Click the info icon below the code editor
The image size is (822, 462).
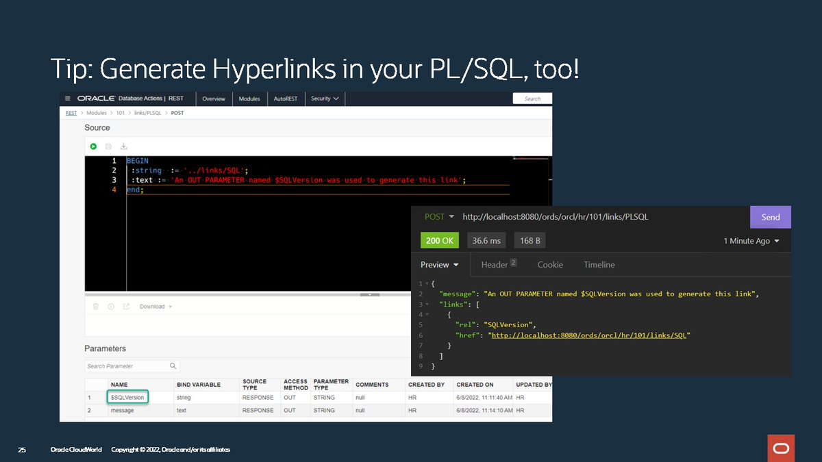pyautogui.click(x=111, y=307)
